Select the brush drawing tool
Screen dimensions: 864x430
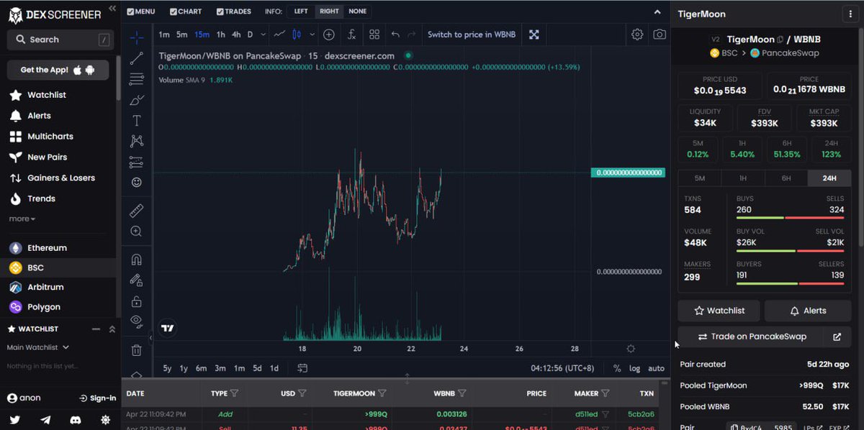(x=137, y=100)
